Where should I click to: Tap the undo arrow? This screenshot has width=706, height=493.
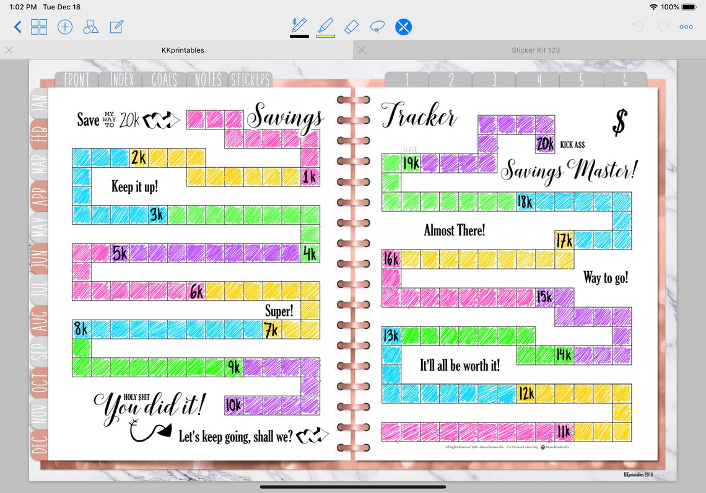tap(636, 27)
